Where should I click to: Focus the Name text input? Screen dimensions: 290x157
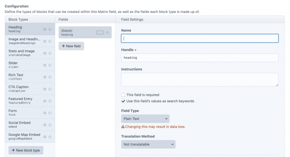tap(199, 38)
